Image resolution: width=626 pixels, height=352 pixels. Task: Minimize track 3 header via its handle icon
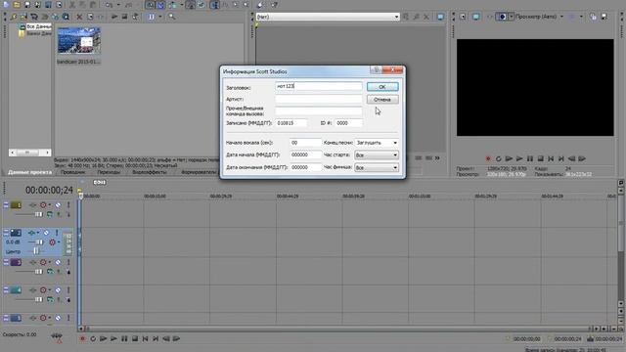point(6,262)
